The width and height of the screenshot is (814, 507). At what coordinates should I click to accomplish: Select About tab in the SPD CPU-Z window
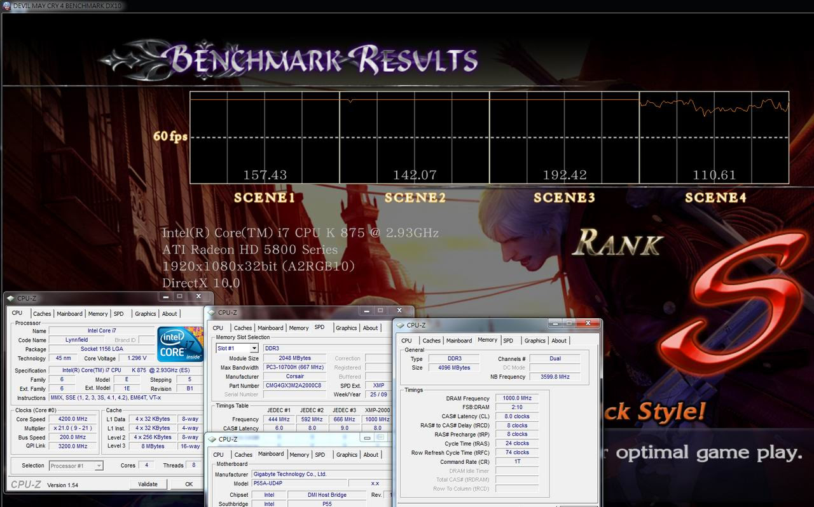pos(371,328)
